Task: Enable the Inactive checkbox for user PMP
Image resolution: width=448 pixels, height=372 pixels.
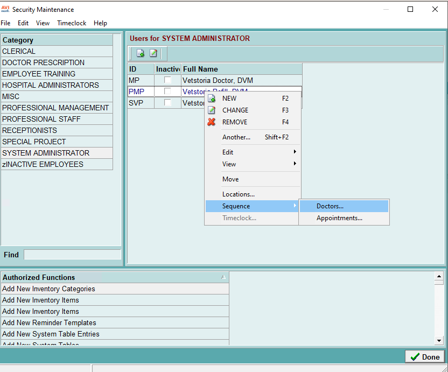Action: pos(167,92)
